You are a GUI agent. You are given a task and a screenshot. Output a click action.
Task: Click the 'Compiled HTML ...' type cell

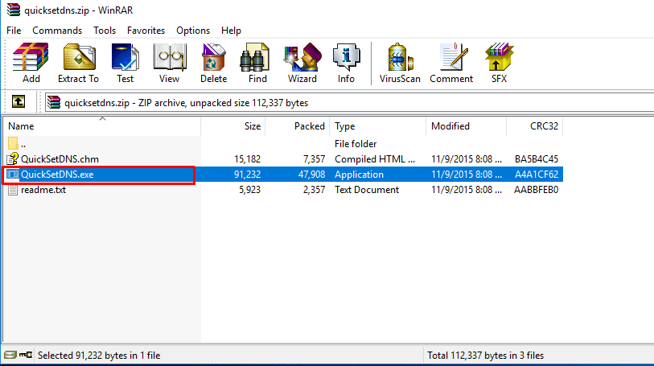[375, 158]
